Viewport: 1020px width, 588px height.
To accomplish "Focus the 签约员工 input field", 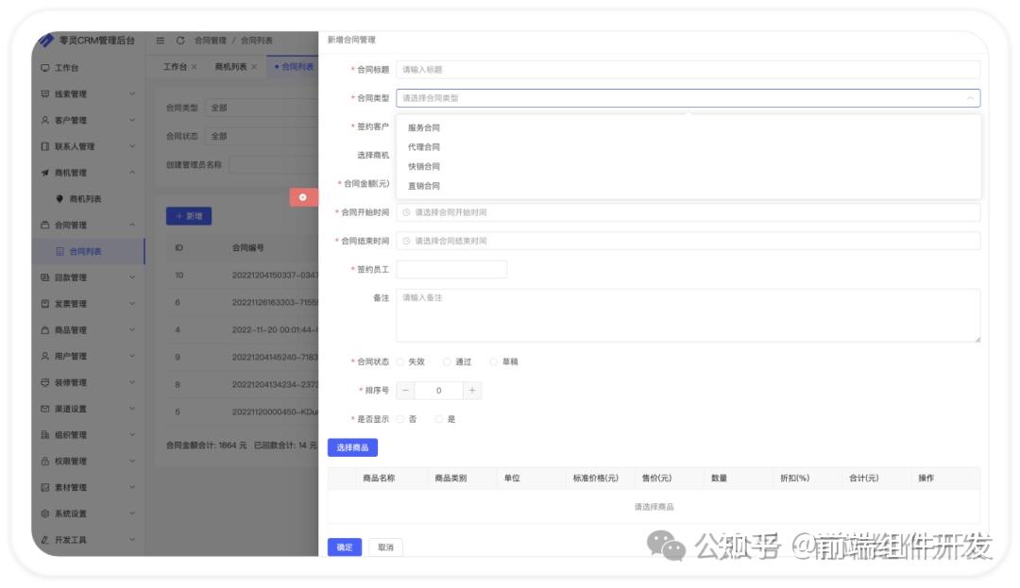I will point(451,270).
